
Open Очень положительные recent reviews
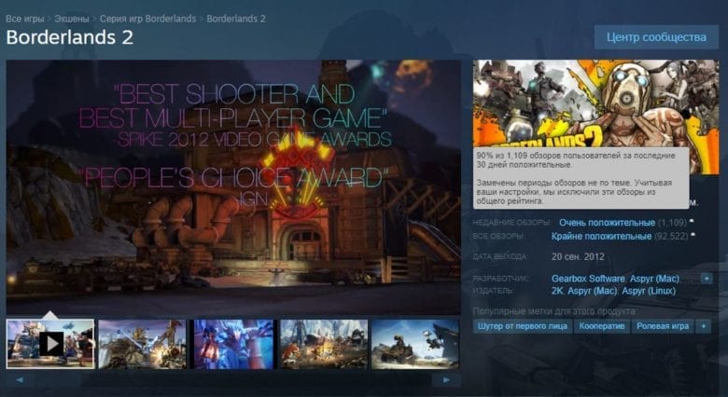pyautogui.click(x=607, y=223)
